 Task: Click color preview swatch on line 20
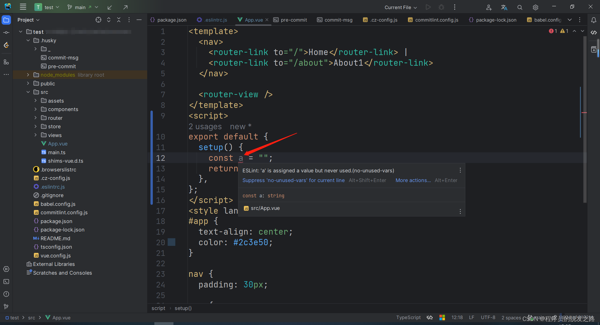pos(172,242)
